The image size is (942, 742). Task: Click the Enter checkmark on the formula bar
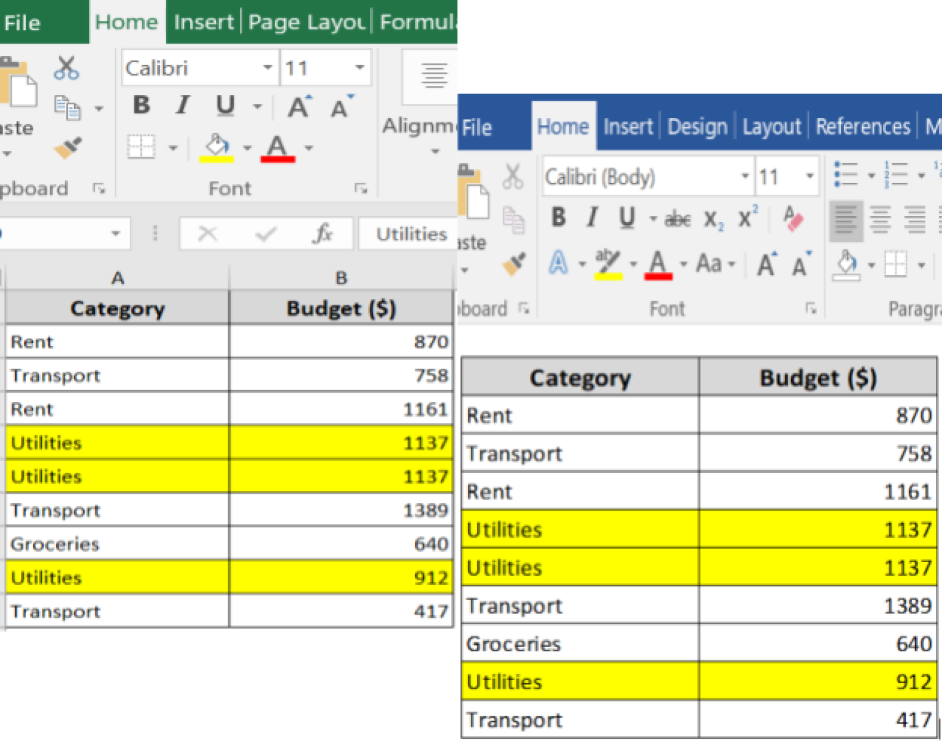coord(265,233)
